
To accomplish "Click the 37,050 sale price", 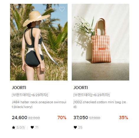I will (x=81, y=118).
